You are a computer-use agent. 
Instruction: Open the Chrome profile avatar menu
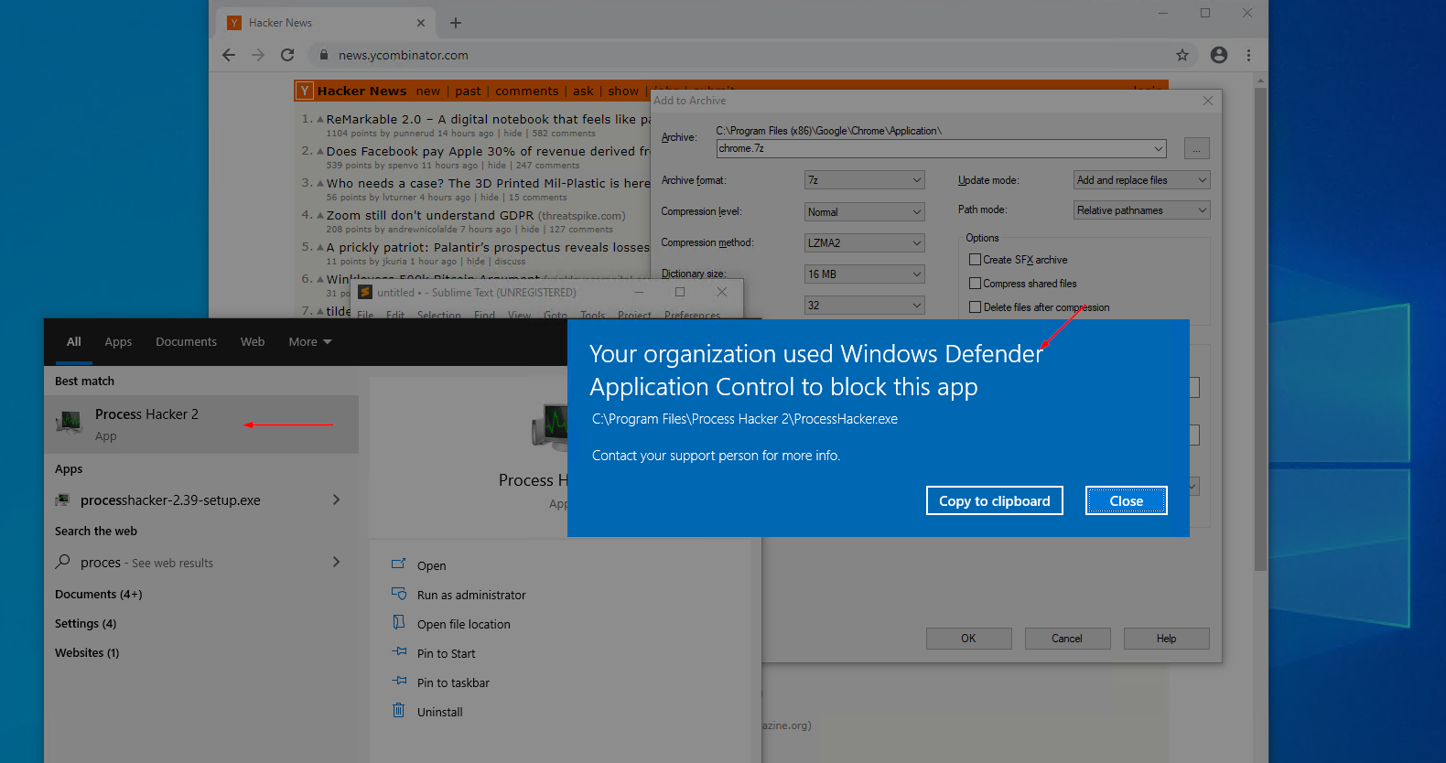click(1219, 55)
